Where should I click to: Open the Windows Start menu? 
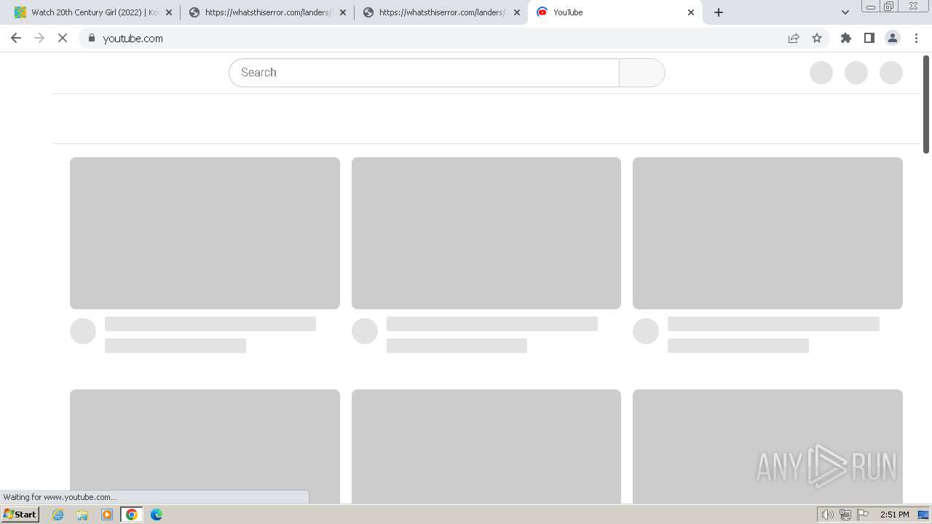[20, 515]
